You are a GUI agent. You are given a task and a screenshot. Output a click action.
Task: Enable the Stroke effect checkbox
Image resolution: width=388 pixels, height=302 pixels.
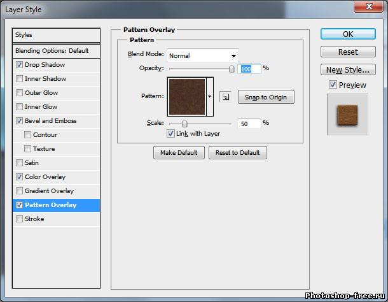20,219
